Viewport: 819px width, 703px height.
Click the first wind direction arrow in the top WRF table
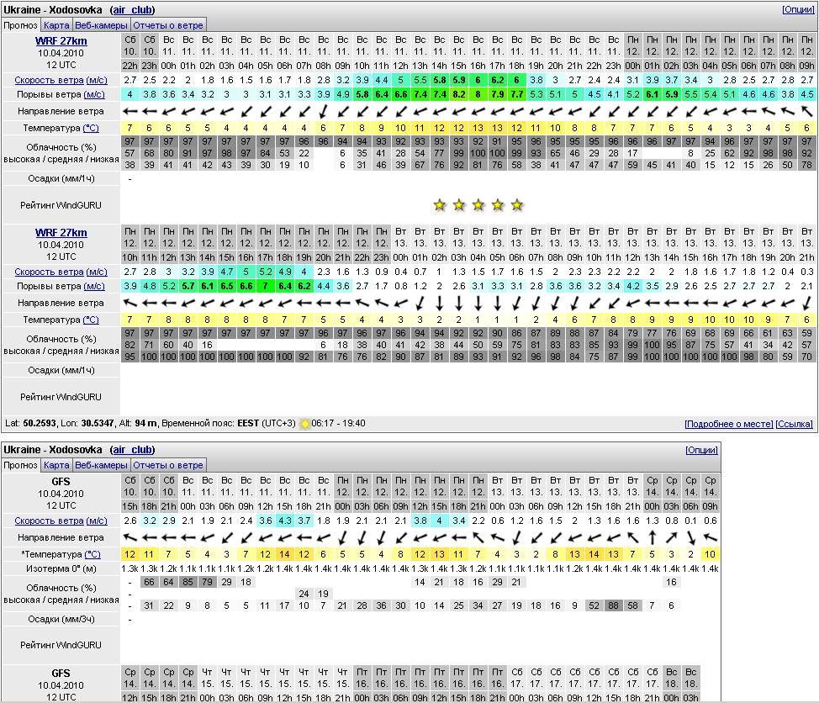coord(130,111)
